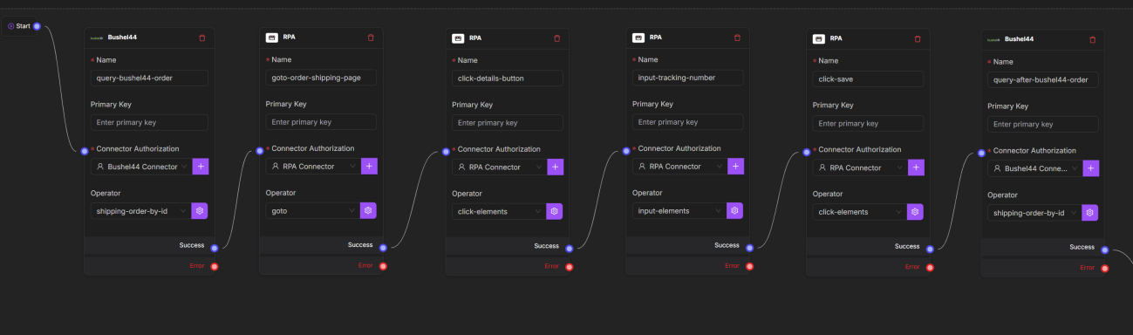Open goto operator settings gear
The width and height of the screenshot is (1133, 335).
tap(368, 210)
